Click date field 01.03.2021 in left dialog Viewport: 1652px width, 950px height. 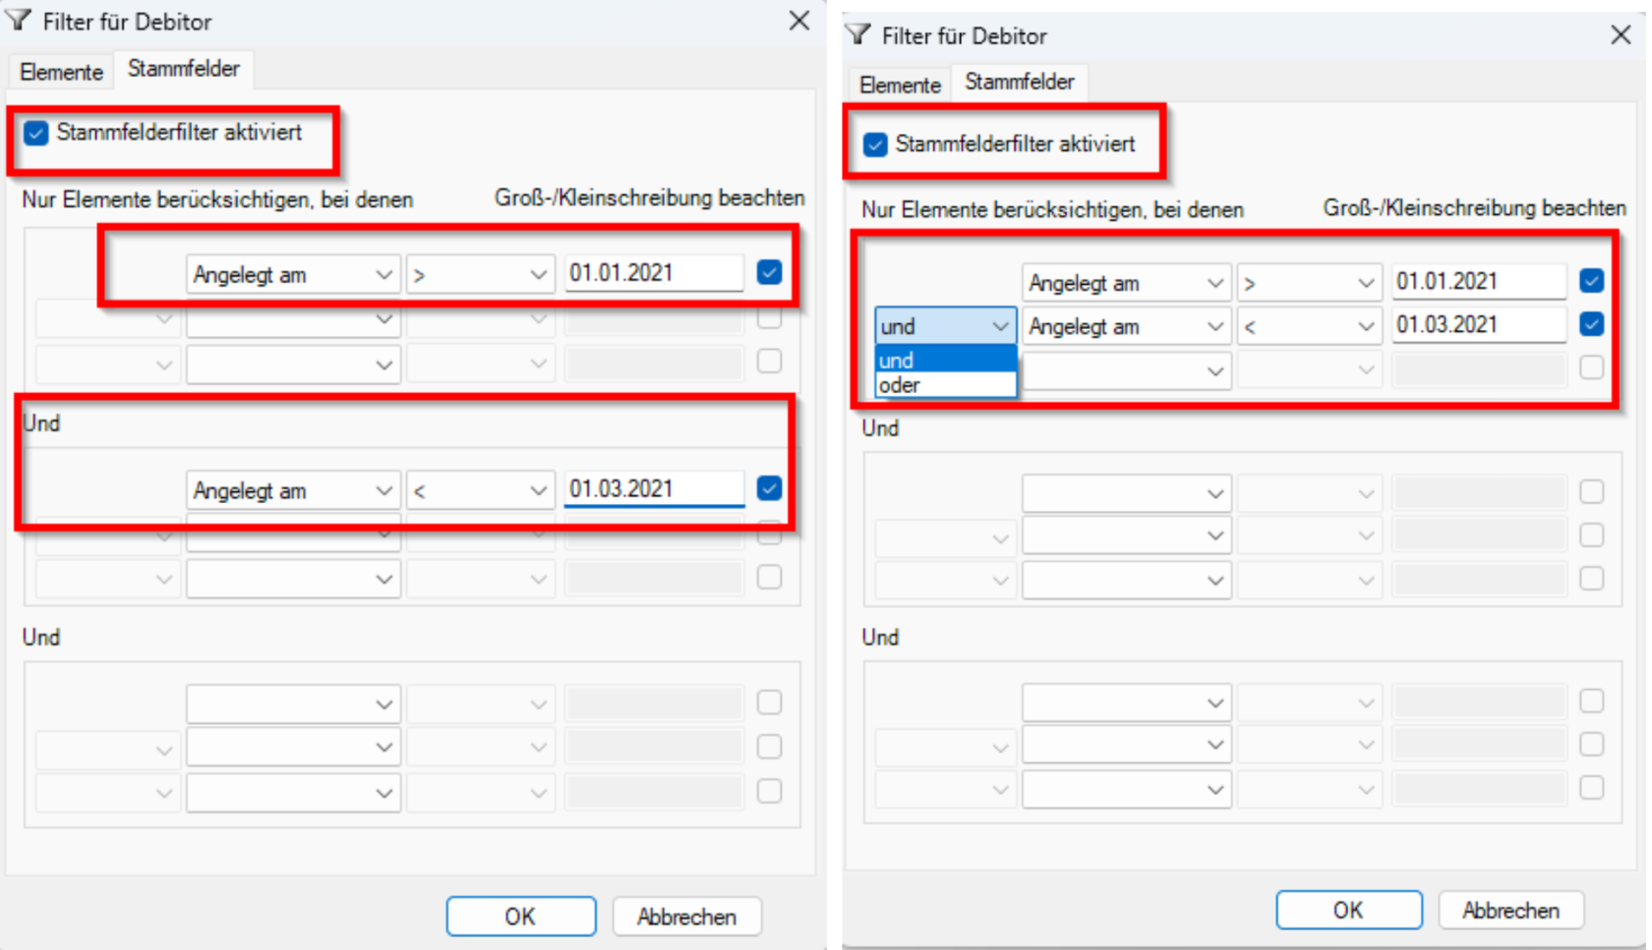(653, 488)
